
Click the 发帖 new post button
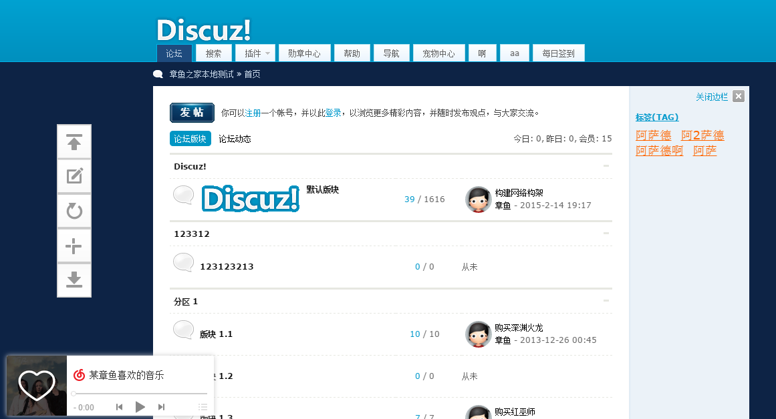point(192,113)
